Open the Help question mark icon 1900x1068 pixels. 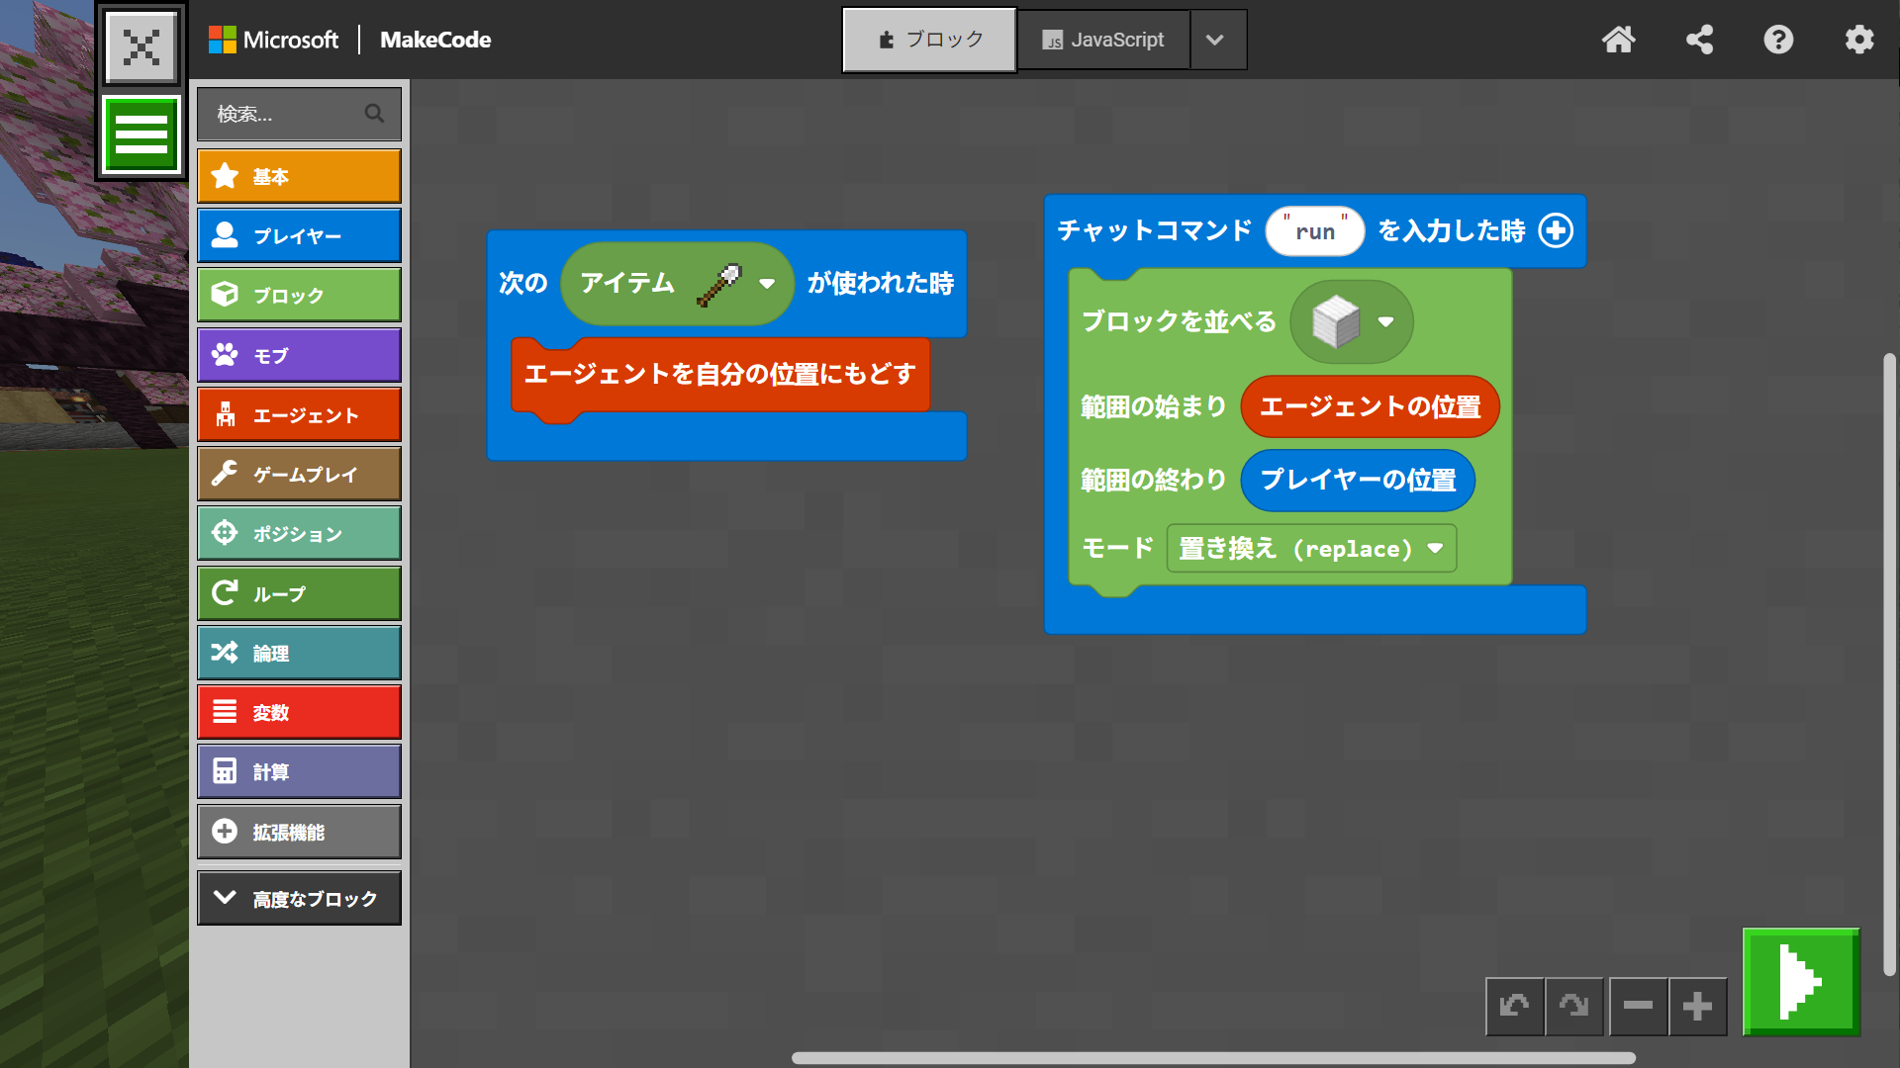[1778, 40]
